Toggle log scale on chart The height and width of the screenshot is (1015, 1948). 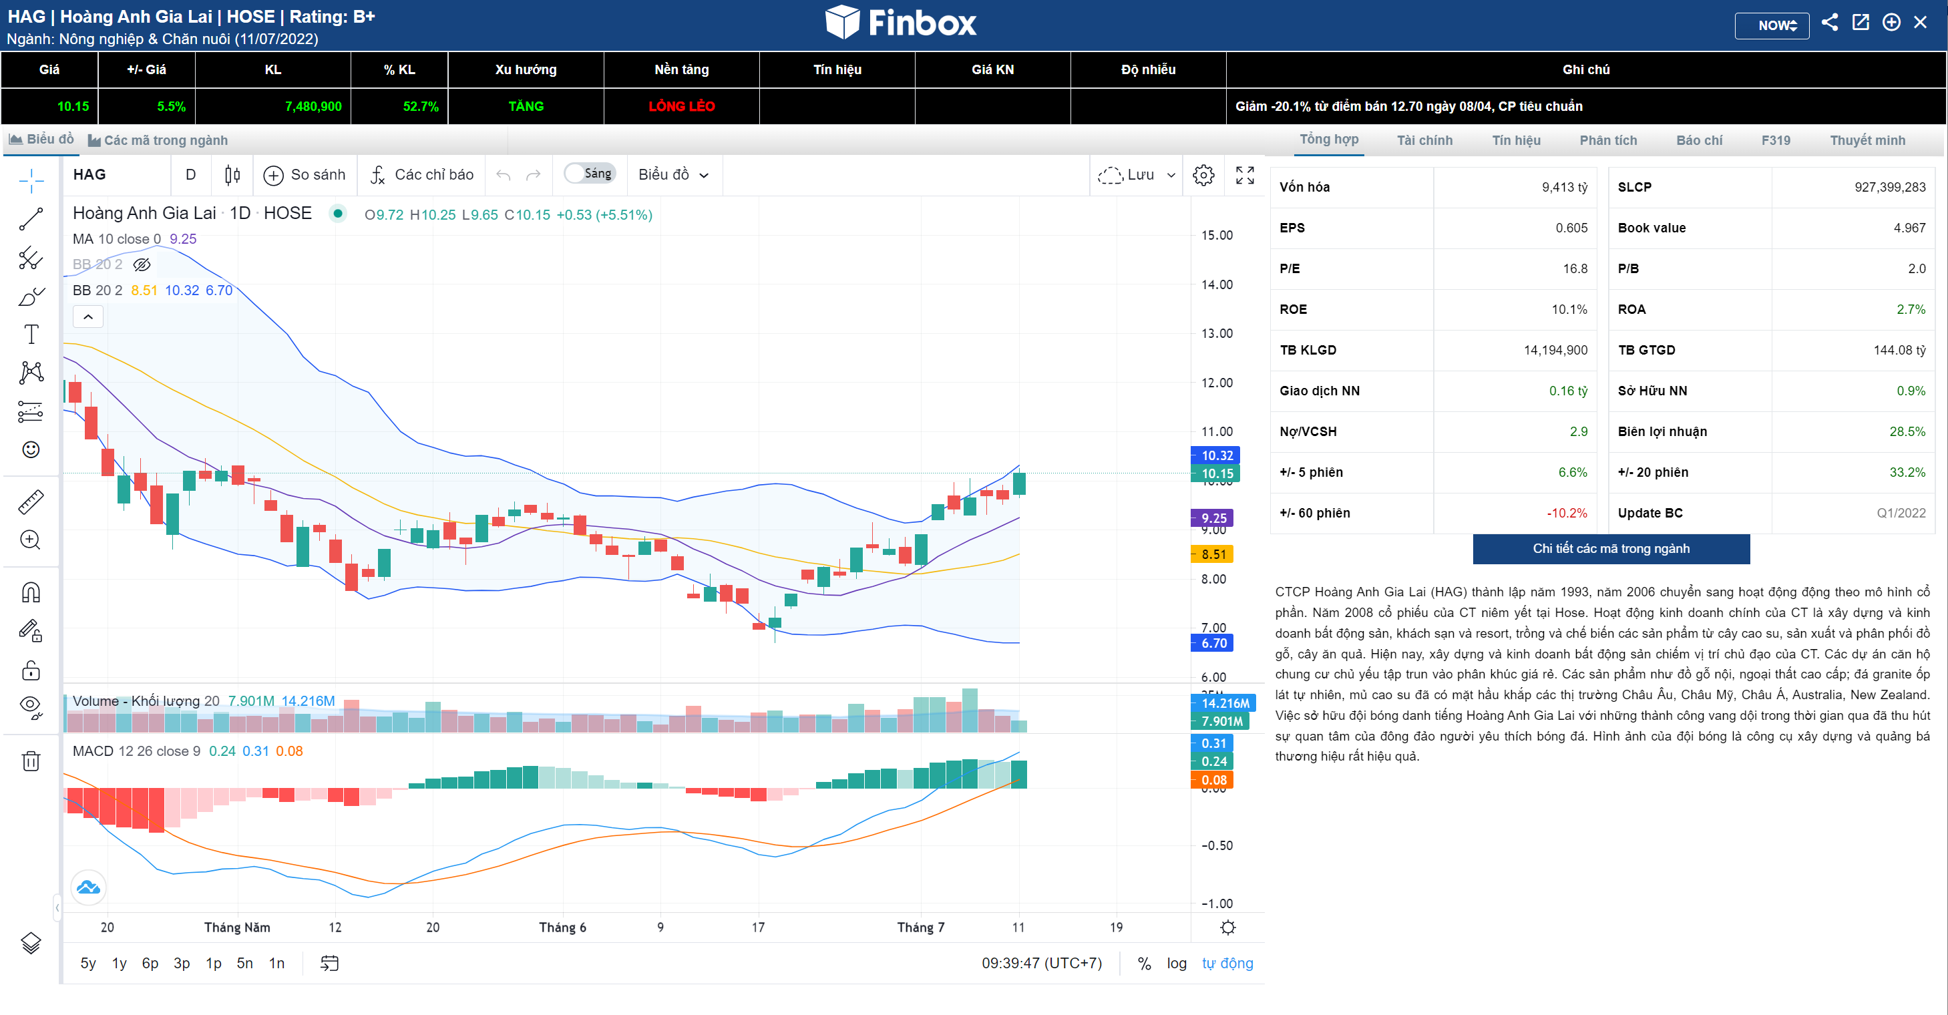point(1176,963)
